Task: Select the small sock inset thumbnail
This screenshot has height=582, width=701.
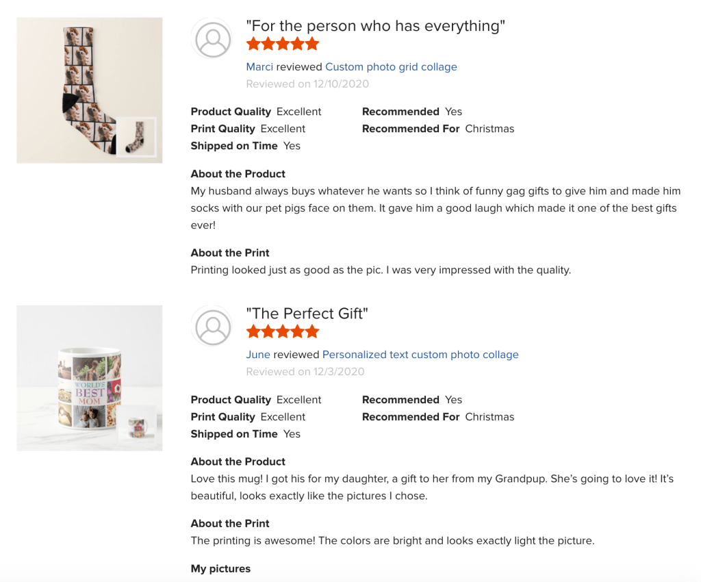Action: 136,138
